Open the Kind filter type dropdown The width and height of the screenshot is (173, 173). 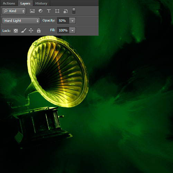(14, 11)
